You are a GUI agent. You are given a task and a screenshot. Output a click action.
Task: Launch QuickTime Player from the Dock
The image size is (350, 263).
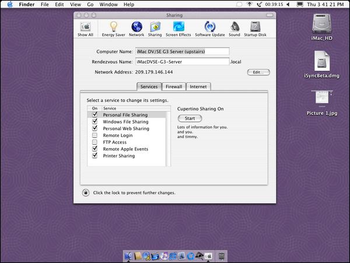click(x=190, y=256)
